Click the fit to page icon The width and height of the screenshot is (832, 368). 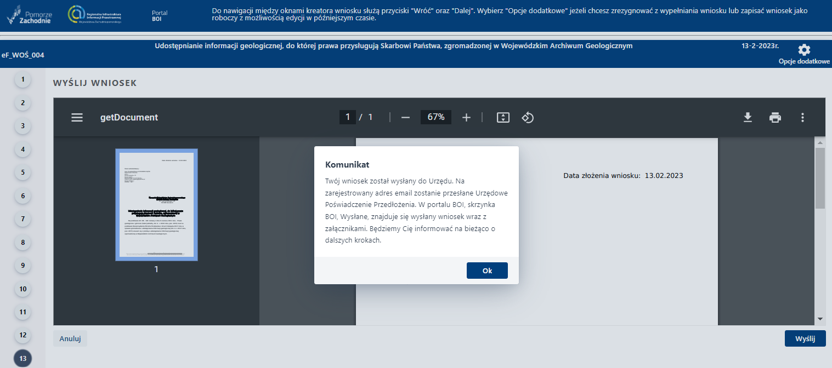tap(503, 117)
